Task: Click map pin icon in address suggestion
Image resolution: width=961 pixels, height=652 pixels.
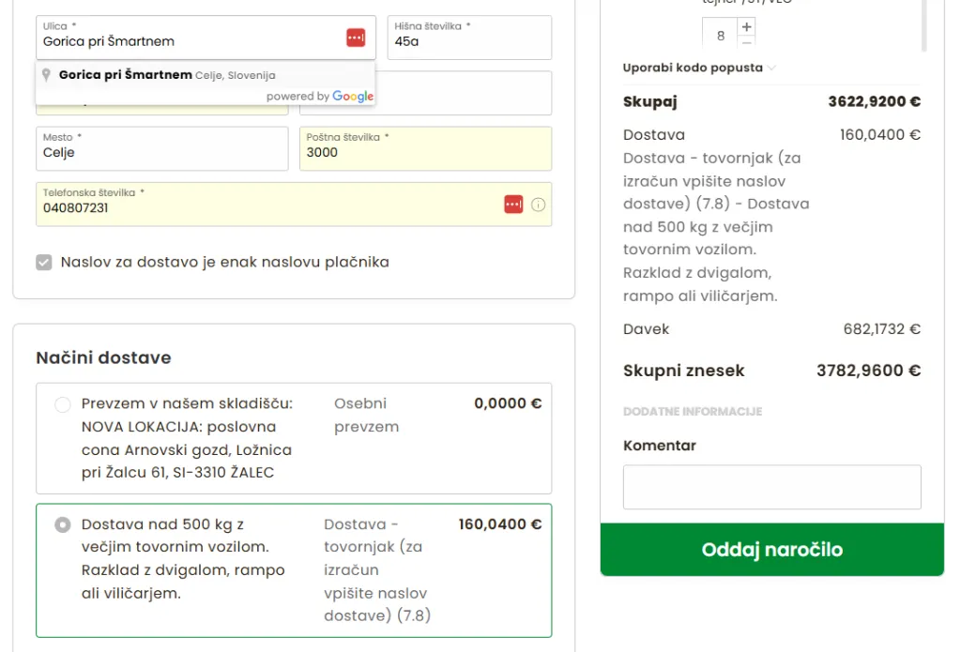Action: click(x=46, y=75)
